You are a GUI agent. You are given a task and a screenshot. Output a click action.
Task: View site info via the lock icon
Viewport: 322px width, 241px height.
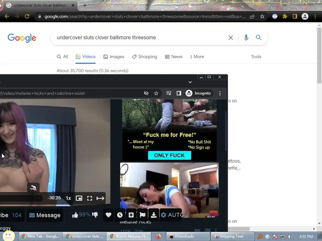click(x=40, y=16)
